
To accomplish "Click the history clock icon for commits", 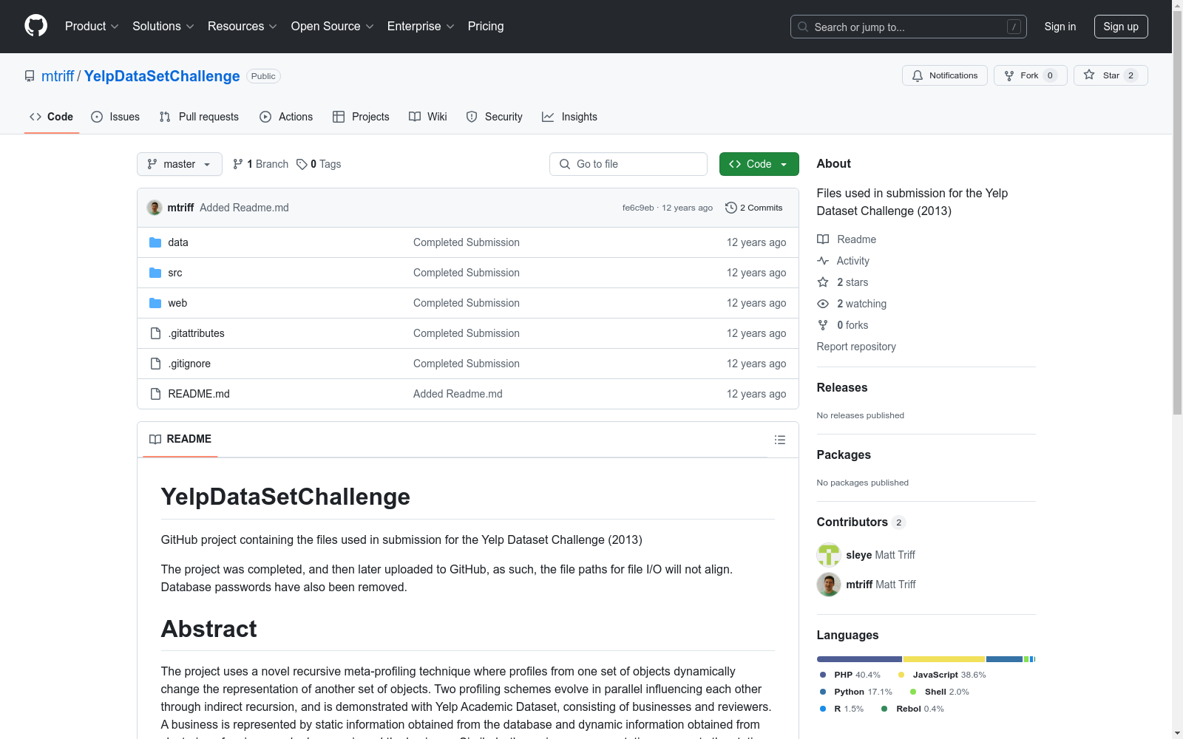I will click(731, 208).
